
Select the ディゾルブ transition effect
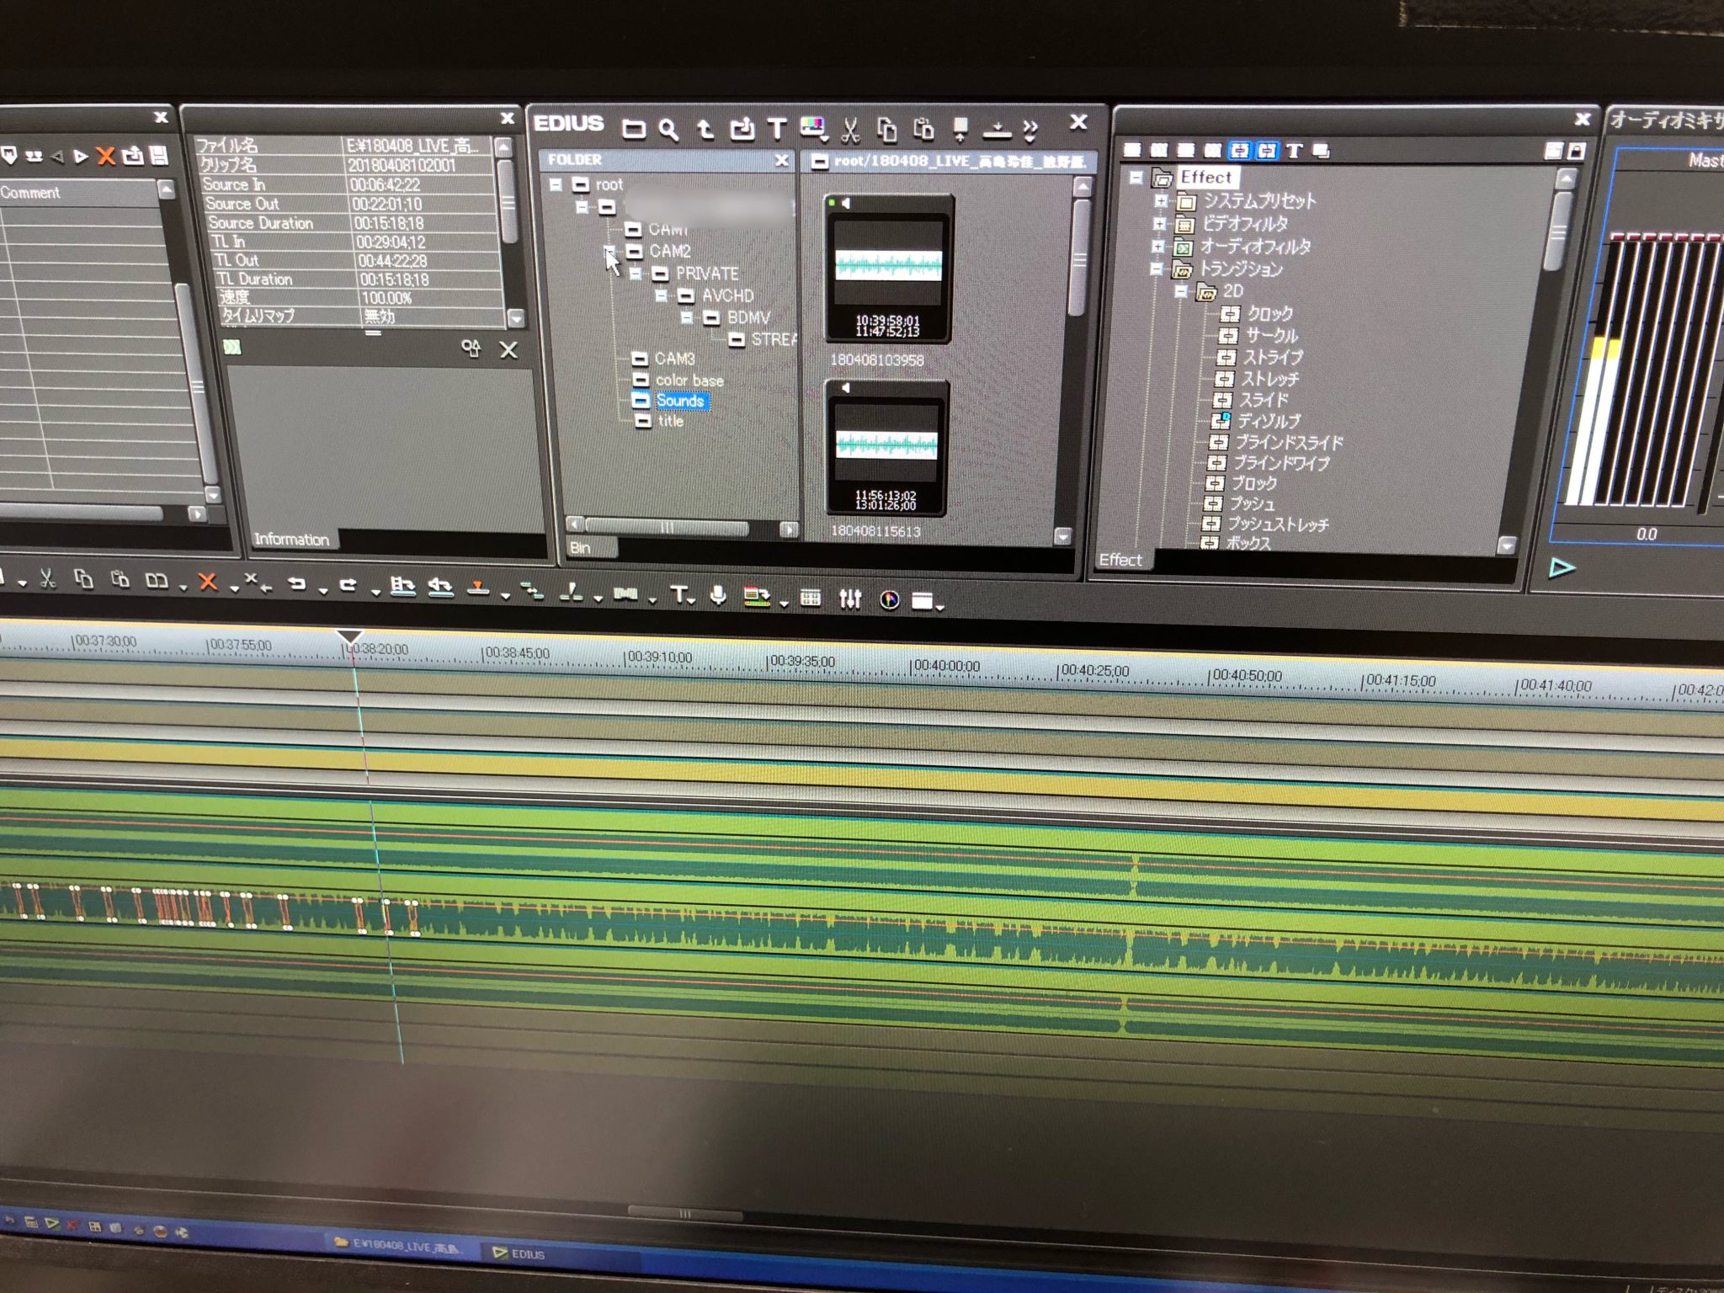[x=1268, y=420]
